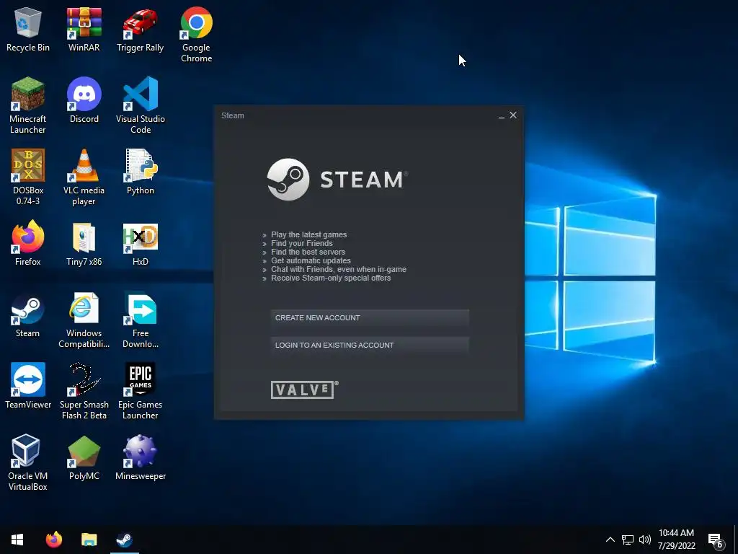Viewport: 738px width, 554px height.
Task: Click 'Chat with Friends, even when in-game'
Action: 339,270
